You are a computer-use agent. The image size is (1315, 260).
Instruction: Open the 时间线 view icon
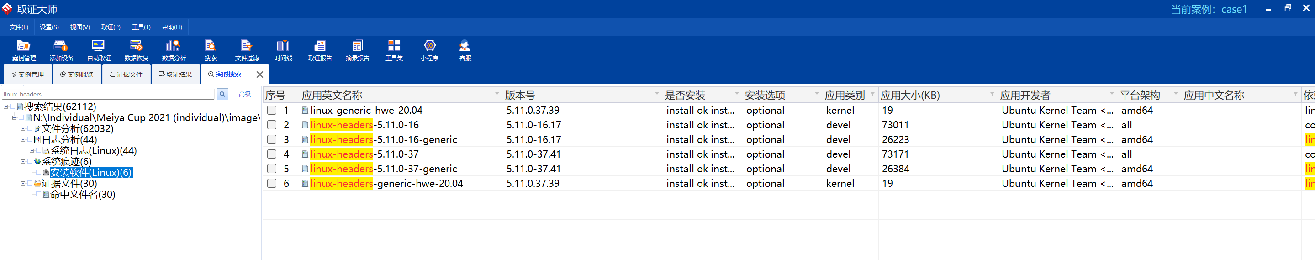[x=283, y=50]
